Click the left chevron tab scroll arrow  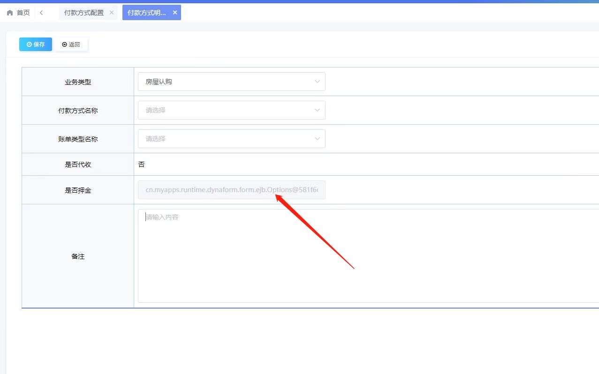click(x=41, y=13)
